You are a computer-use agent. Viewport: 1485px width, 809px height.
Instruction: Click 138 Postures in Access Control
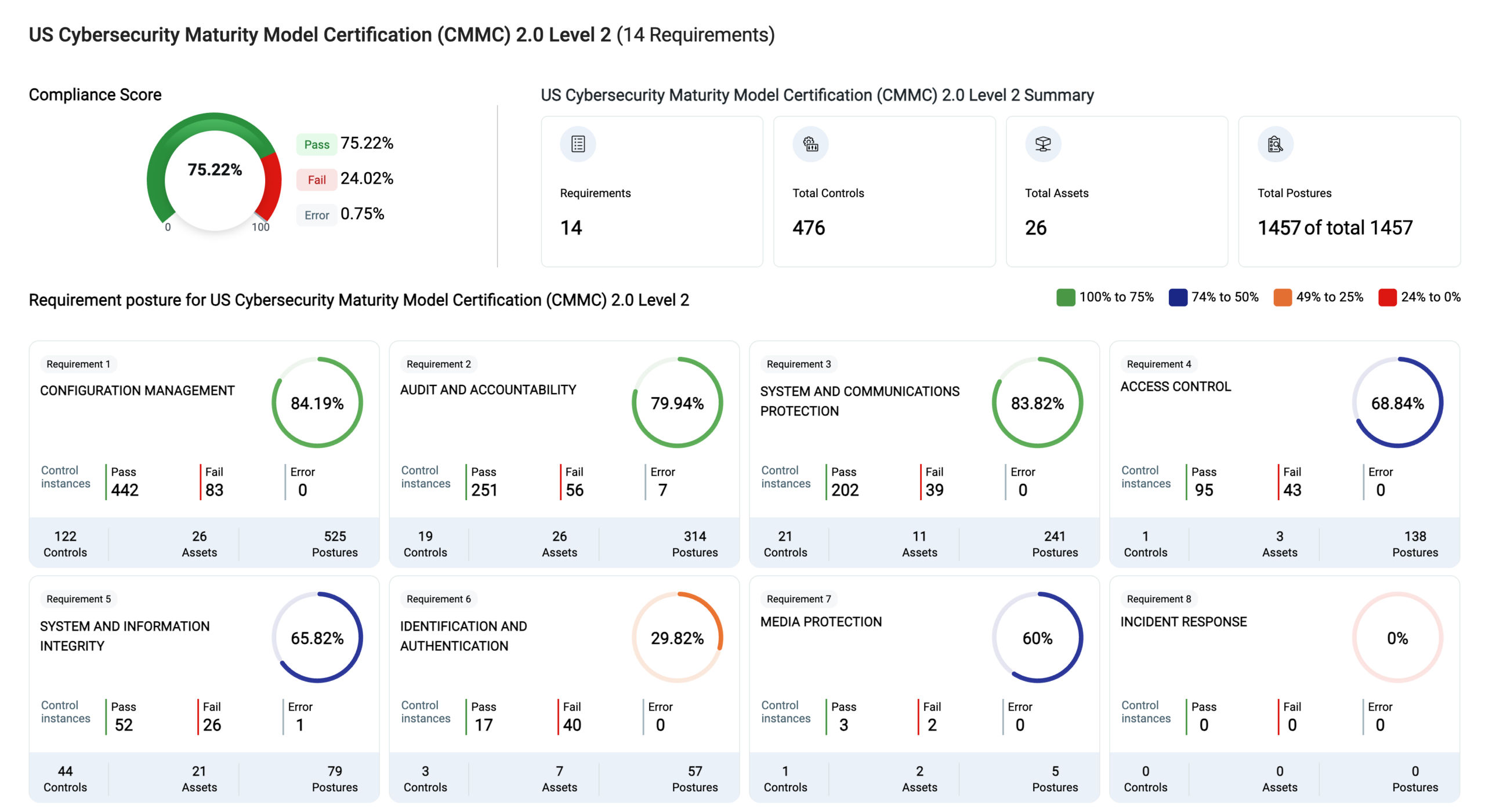[x=1415, y=544]
